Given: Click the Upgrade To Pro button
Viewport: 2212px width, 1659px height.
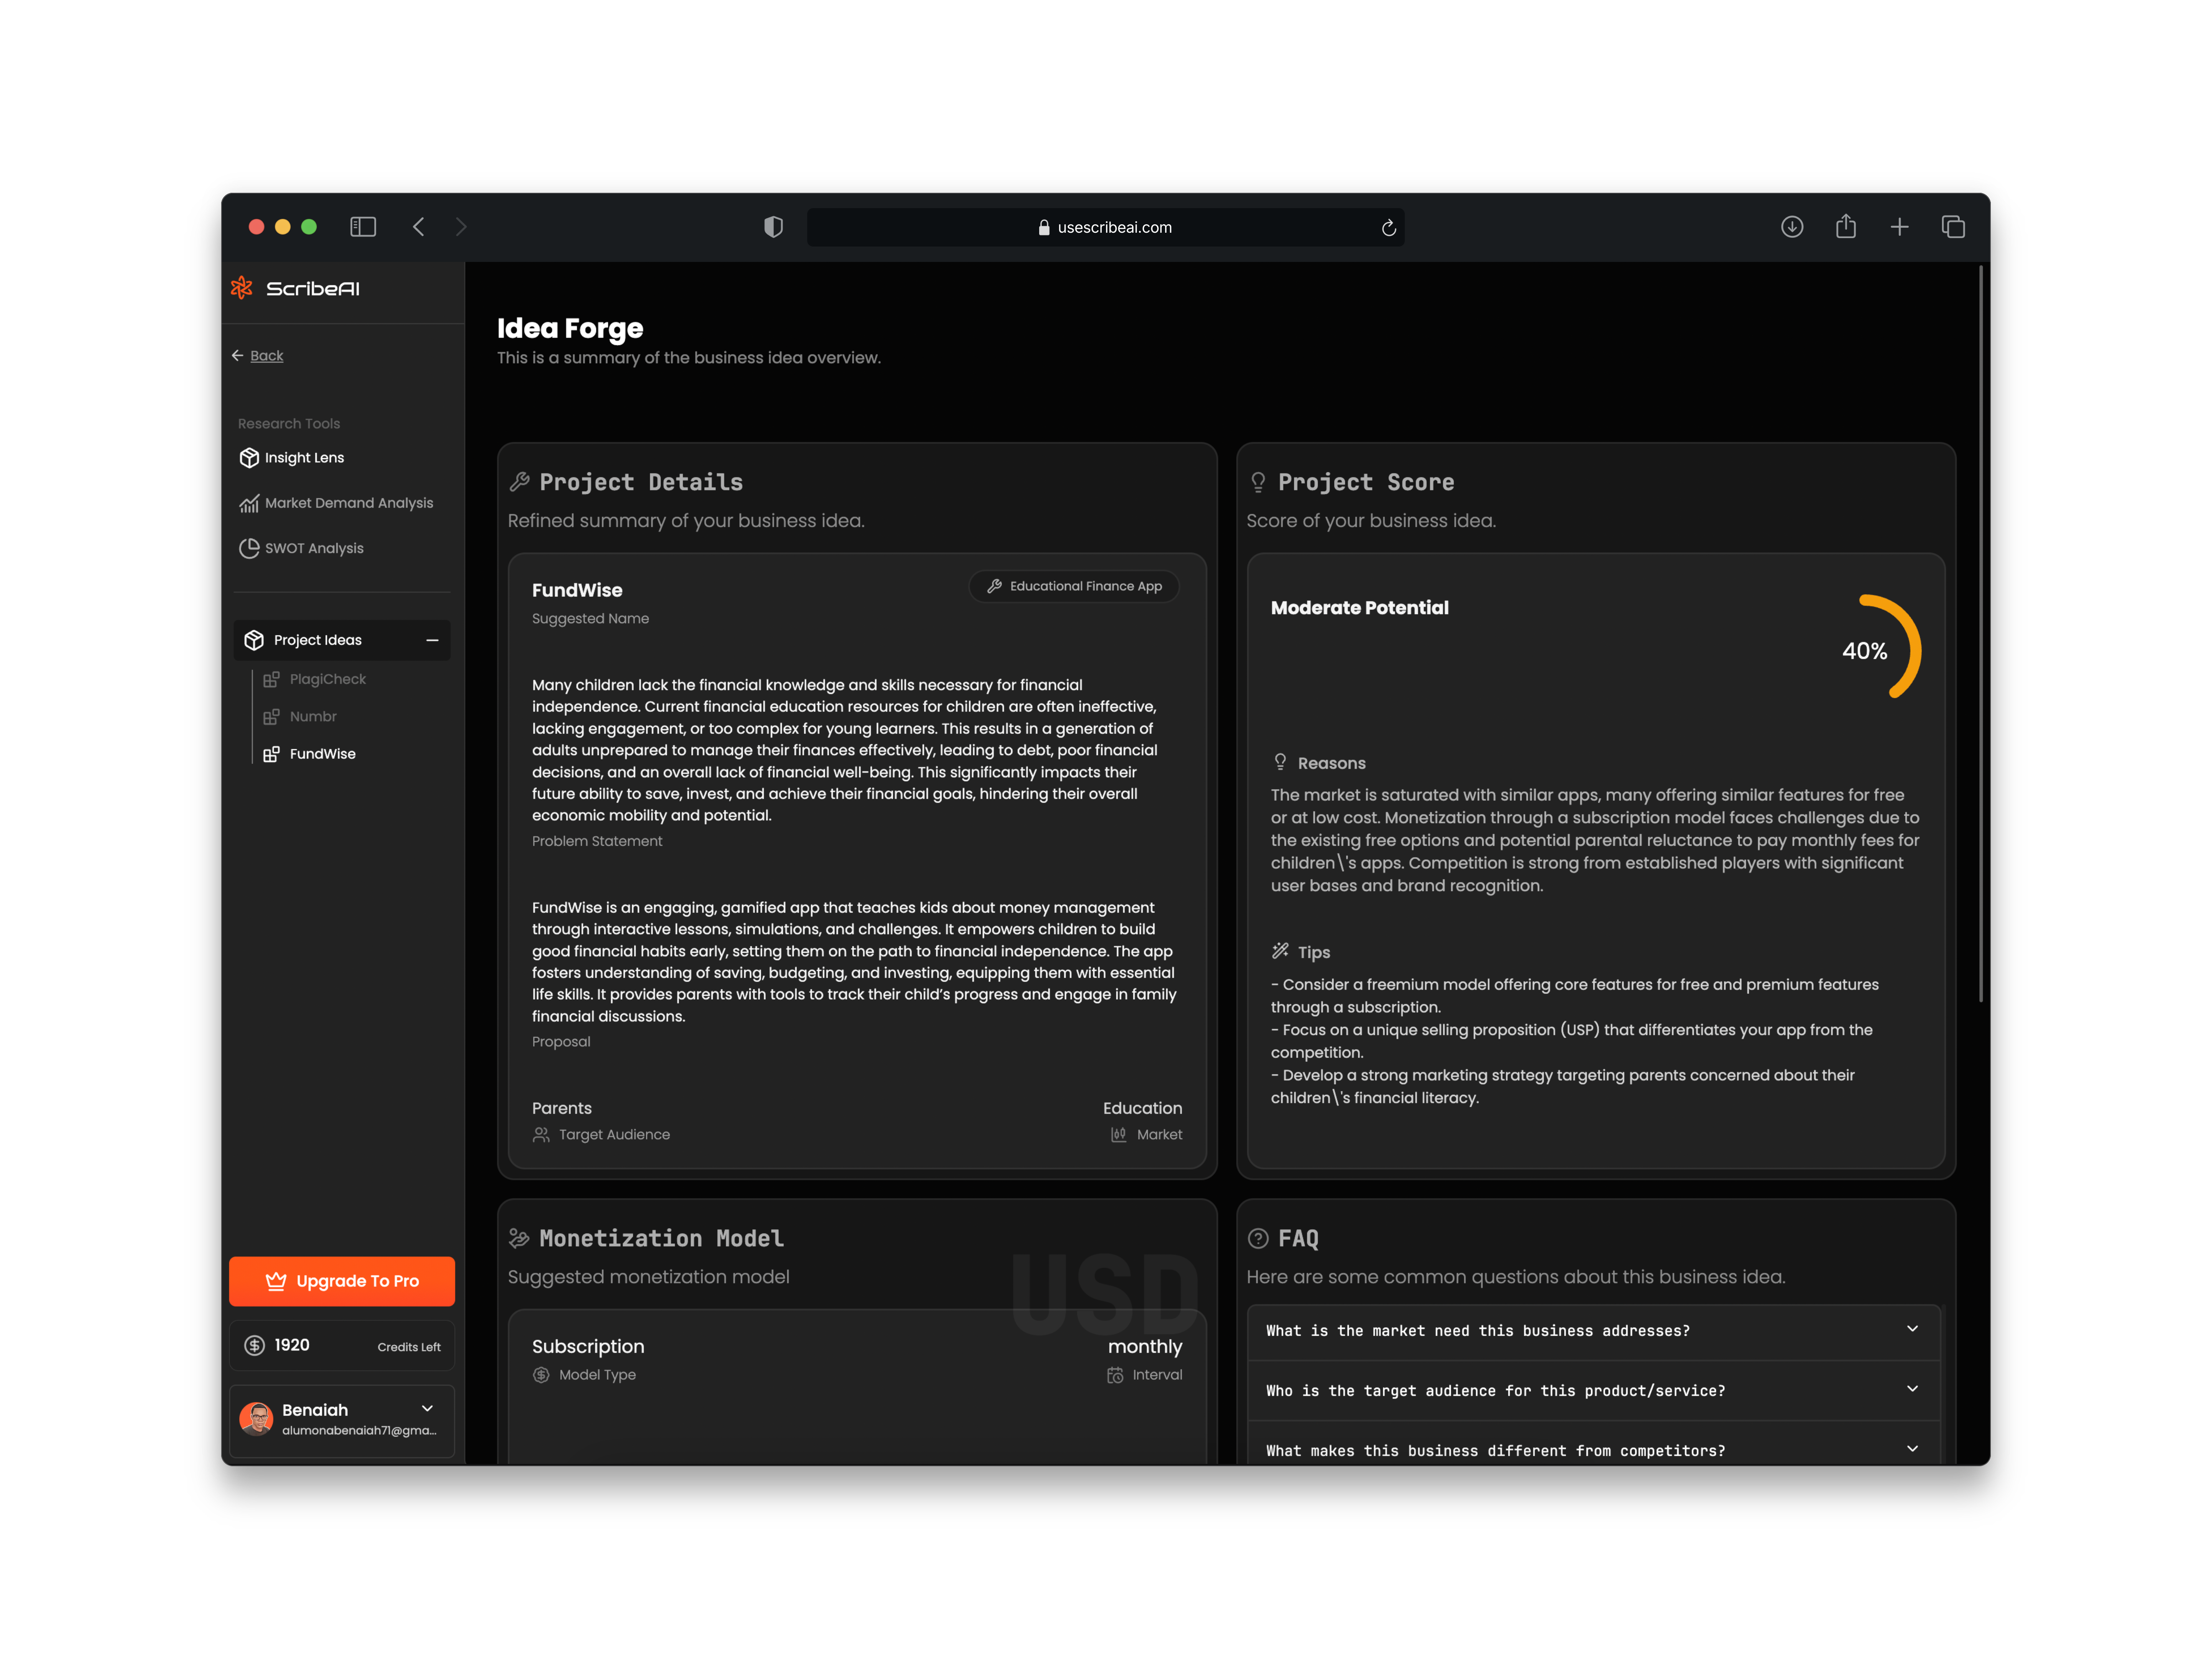Looking at the screenshot, I should (342, 1281).
